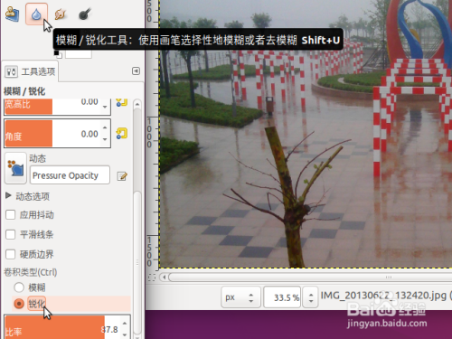452x339 pixels.
Task: Decrease the 角度 angle value with down arrow
Action: click(x=105, y=139)
